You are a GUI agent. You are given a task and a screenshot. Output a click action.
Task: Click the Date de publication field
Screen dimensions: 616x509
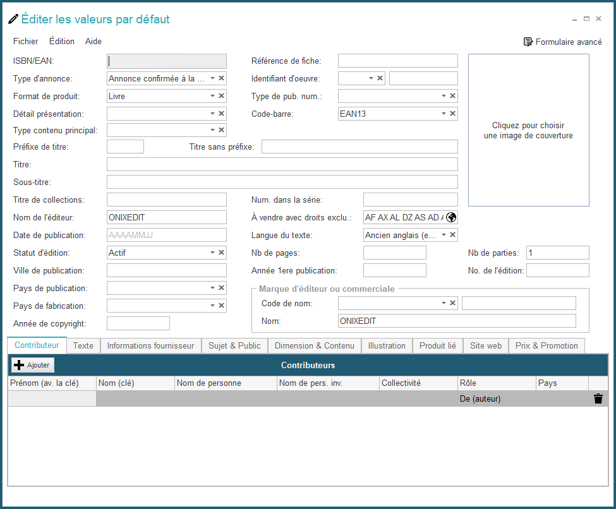pos(167,235)
